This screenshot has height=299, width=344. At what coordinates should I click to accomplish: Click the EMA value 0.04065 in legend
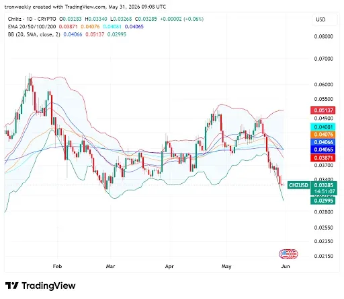pos(134,26)
